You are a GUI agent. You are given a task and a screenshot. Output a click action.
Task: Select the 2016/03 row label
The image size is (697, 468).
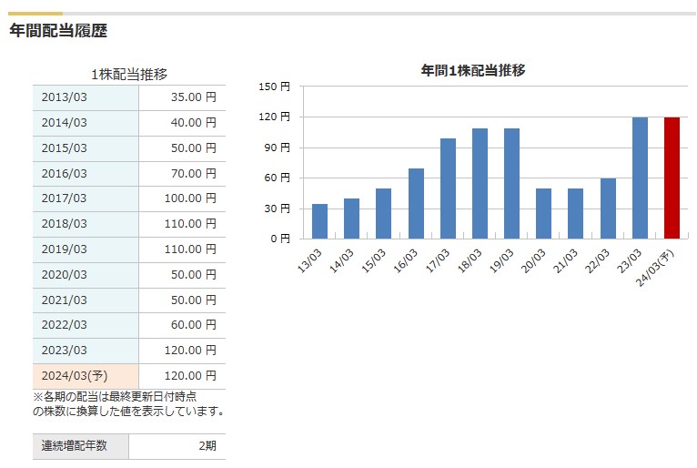coord(64,174)
